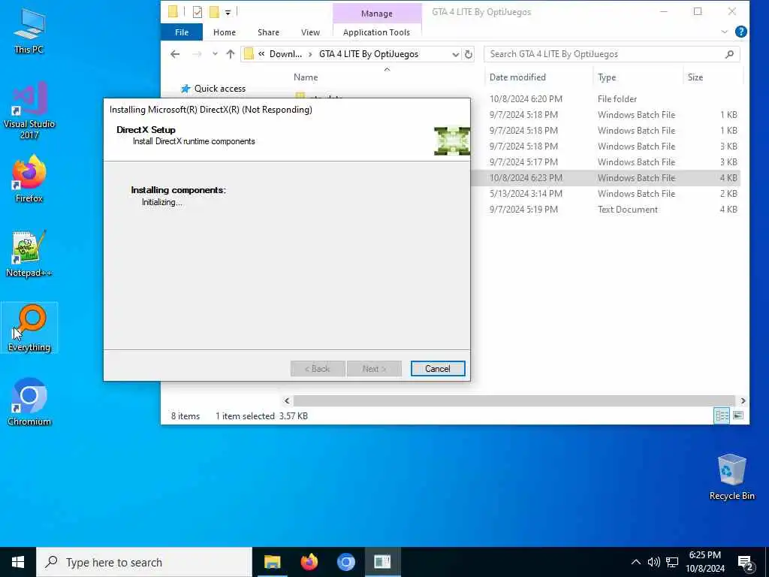Open the address bar history dropdown
This screenshot has width=769, height=577.
(x=455, y=54)
